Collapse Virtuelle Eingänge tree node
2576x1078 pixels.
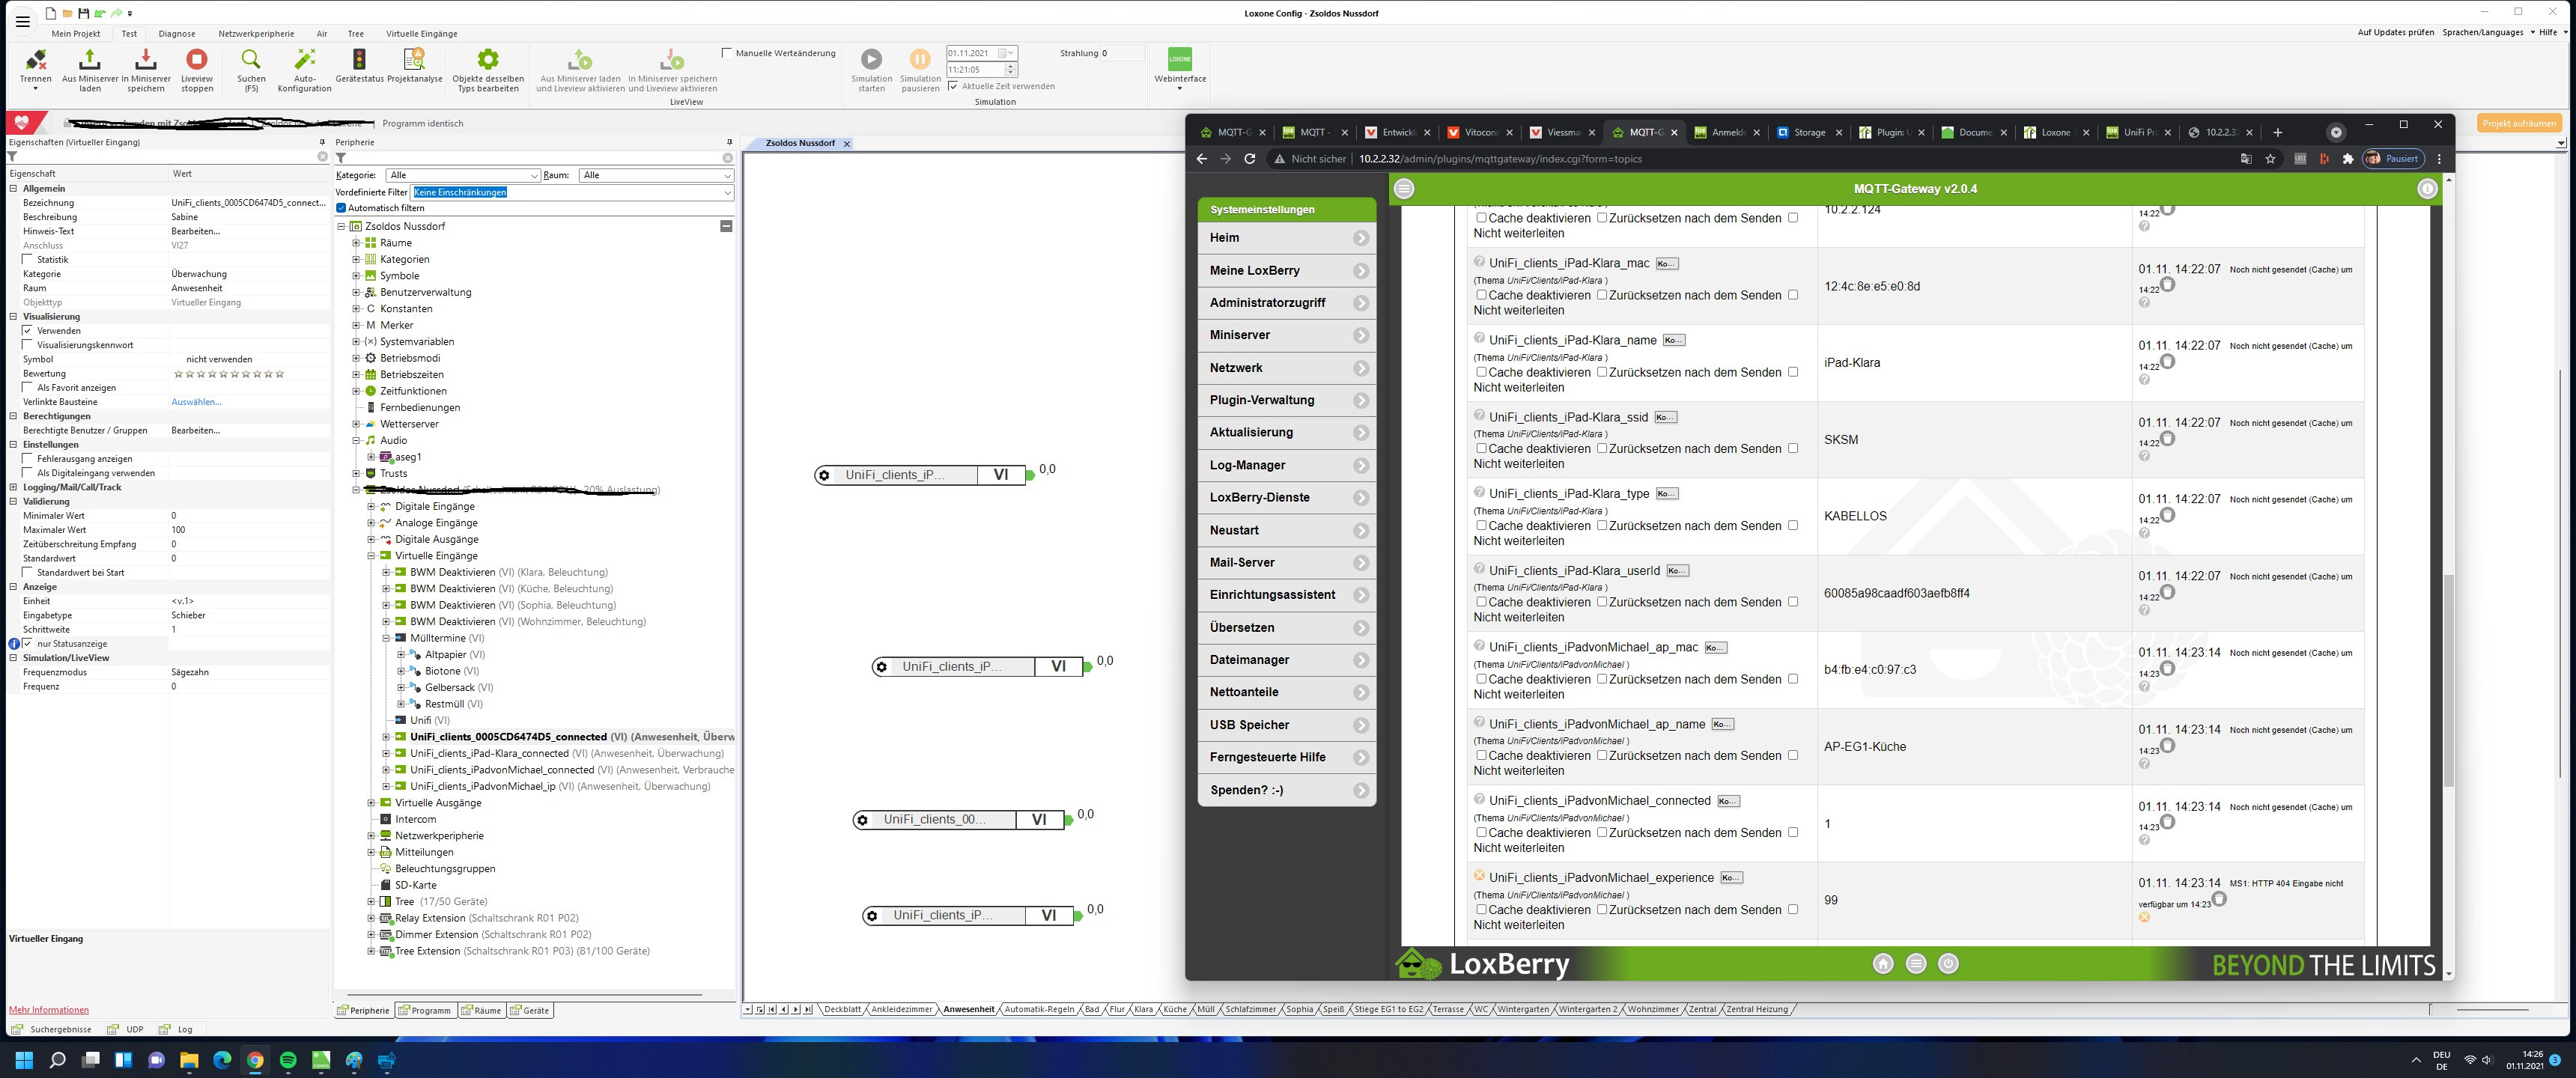[371, 556]
